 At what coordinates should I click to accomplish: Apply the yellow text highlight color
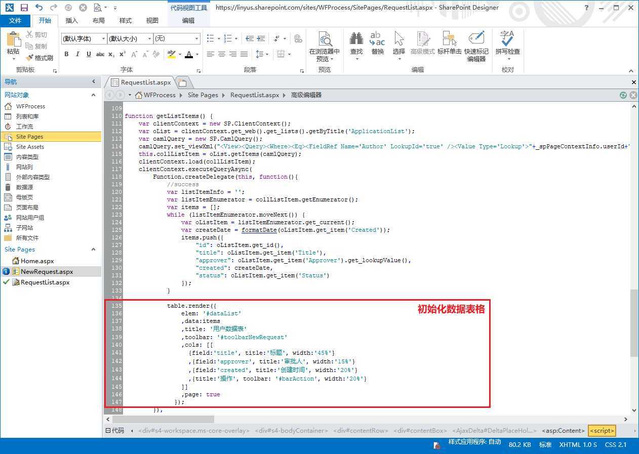(172, 54)
